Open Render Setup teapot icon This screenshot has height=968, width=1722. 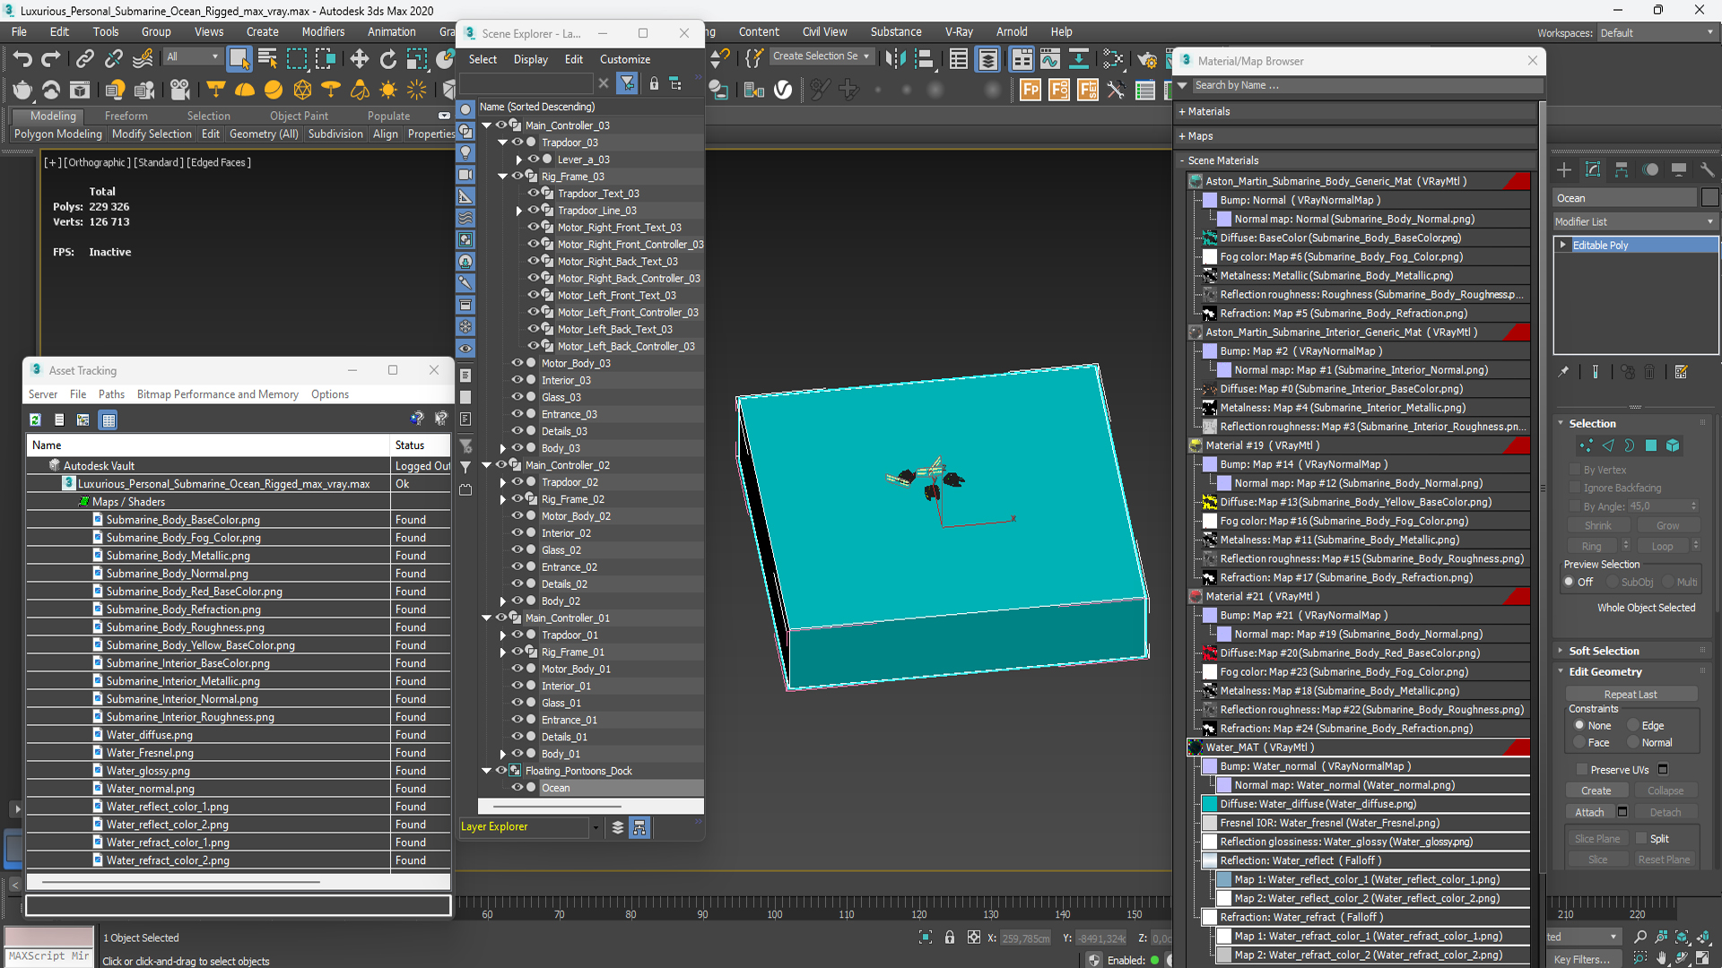click(1147, 59)
